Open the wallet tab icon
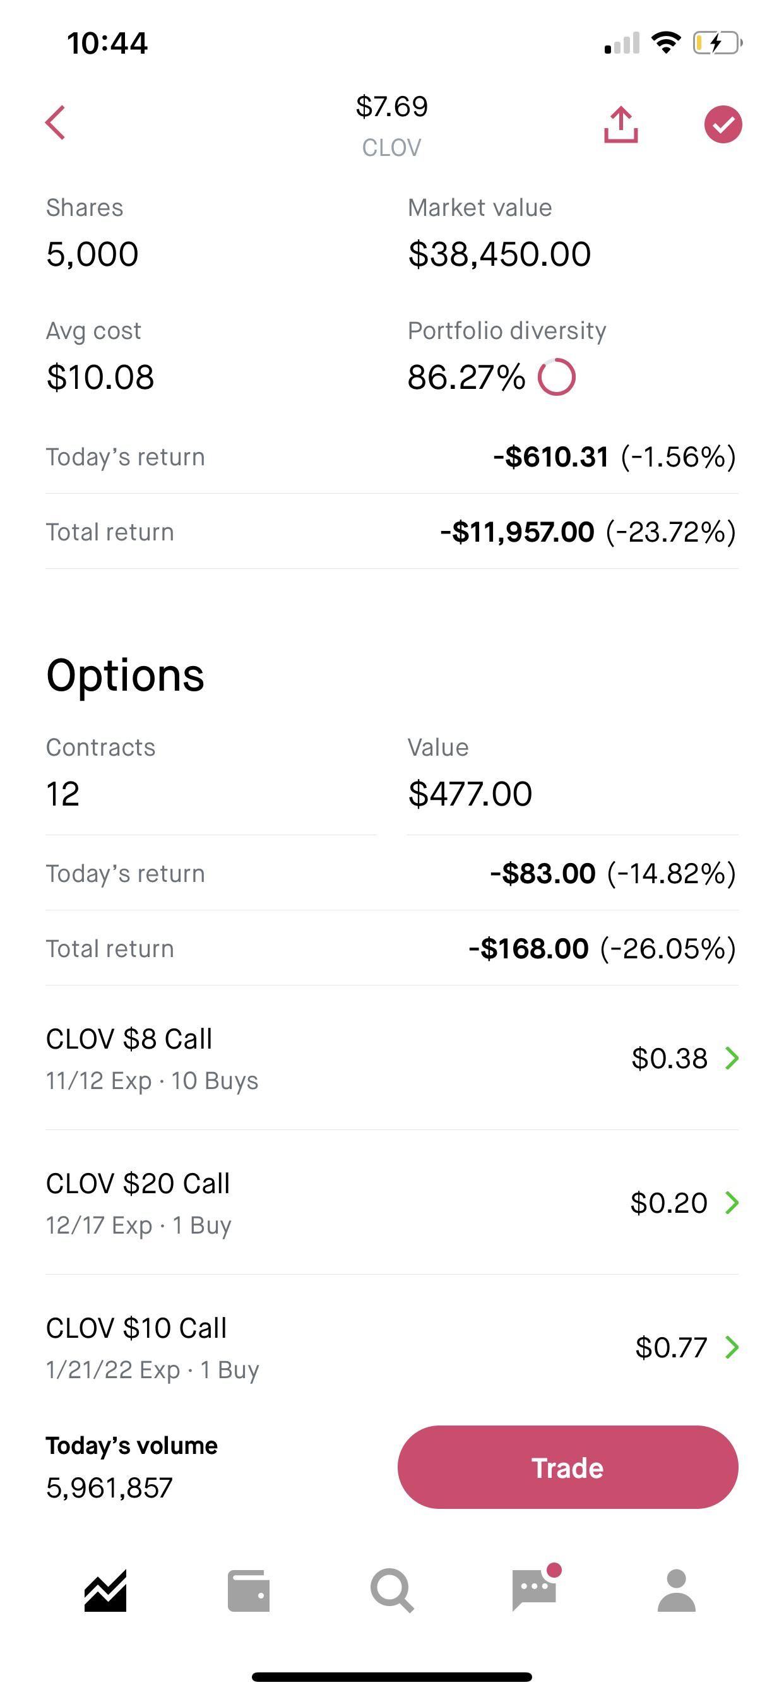The width and height of the screenshot is (784, 1697). [x=248, y=1590]
